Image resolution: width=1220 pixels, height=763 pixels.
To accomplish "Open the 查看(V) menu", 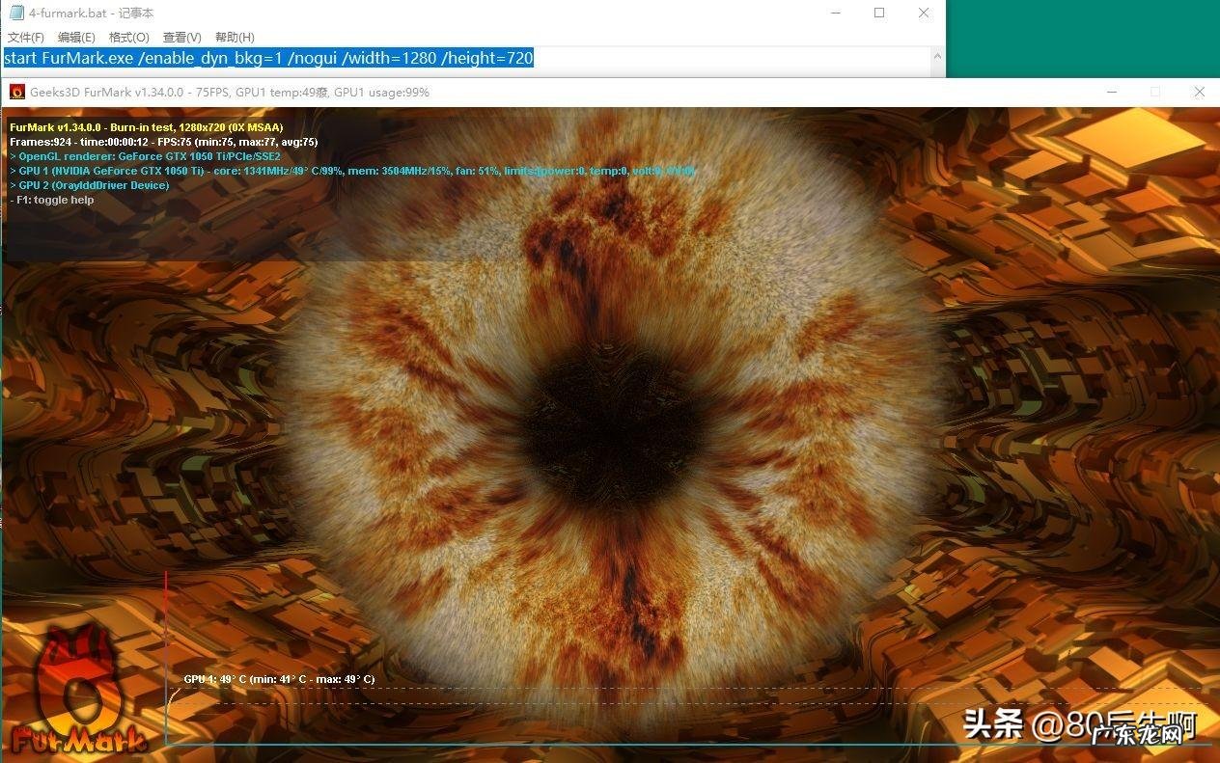I will click(x=181, y=37).
